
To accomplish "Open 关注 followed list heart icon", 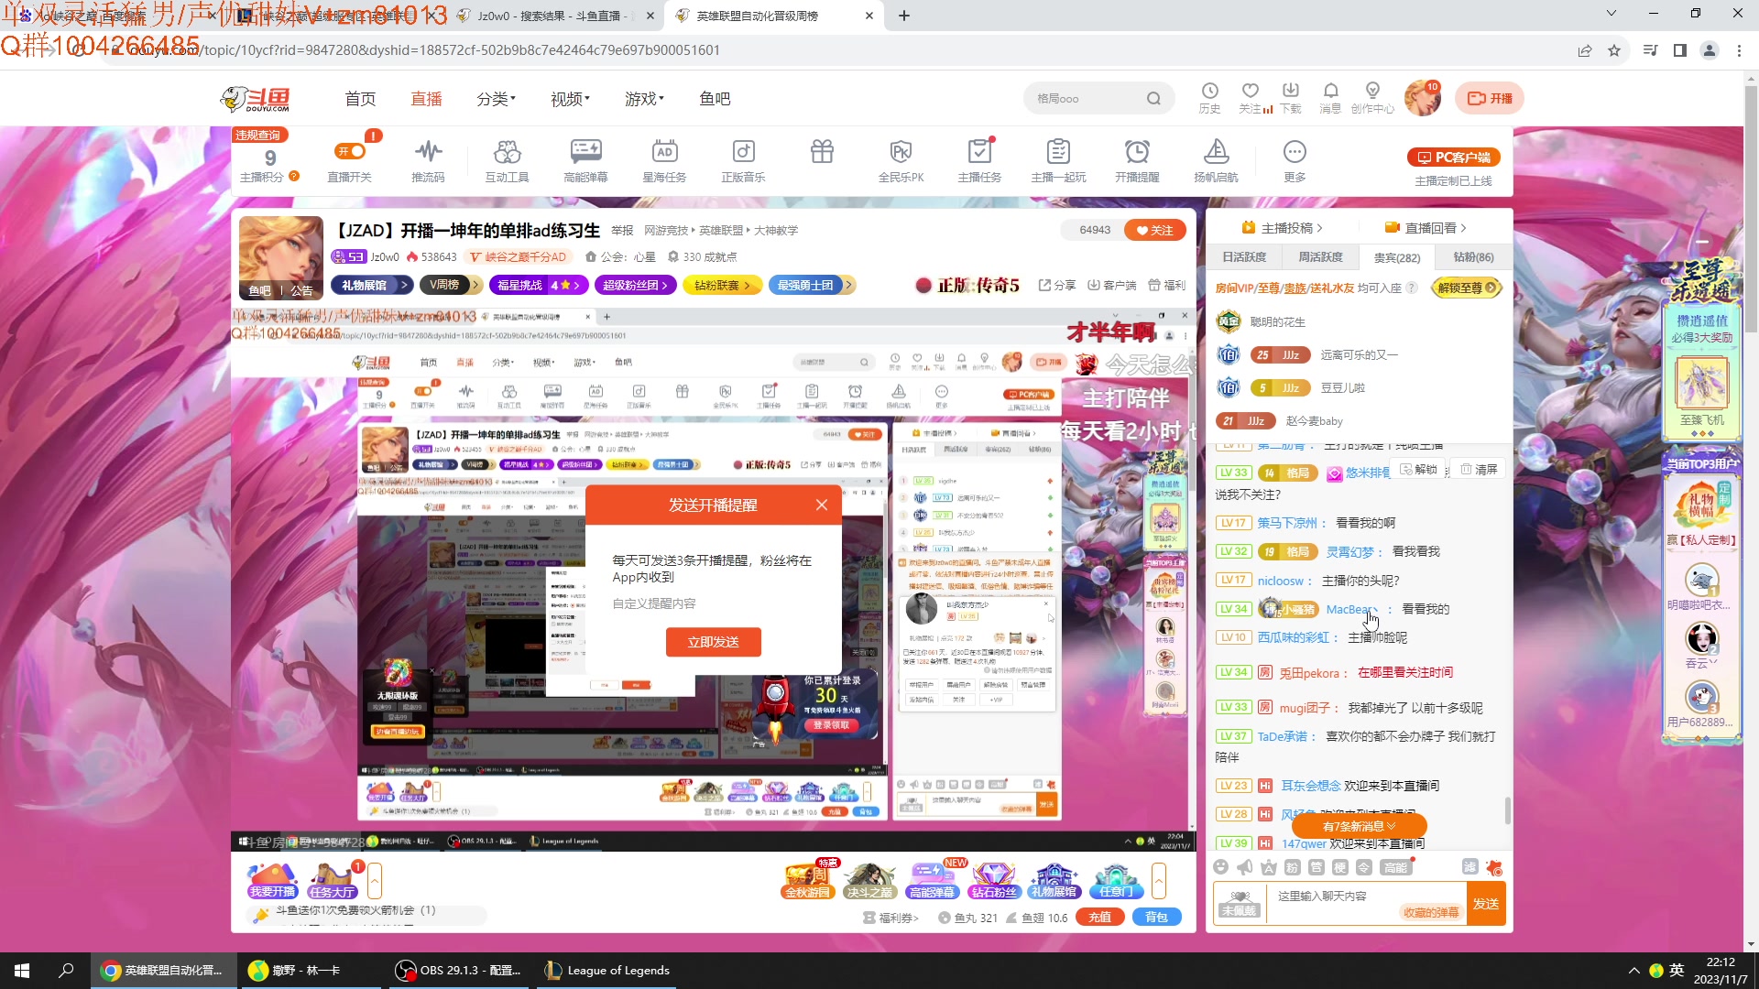I will coord(1250,97).
